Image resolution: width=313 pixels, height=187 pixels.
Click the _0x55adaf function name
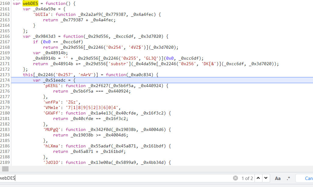coord(99,146)
